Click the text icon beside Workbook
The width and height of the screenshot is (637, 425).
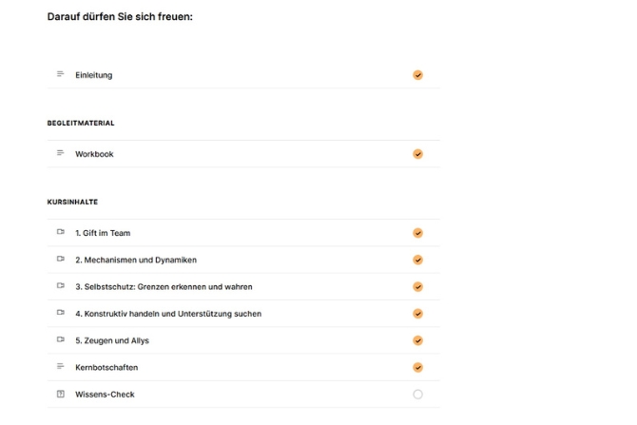(60, 153)
